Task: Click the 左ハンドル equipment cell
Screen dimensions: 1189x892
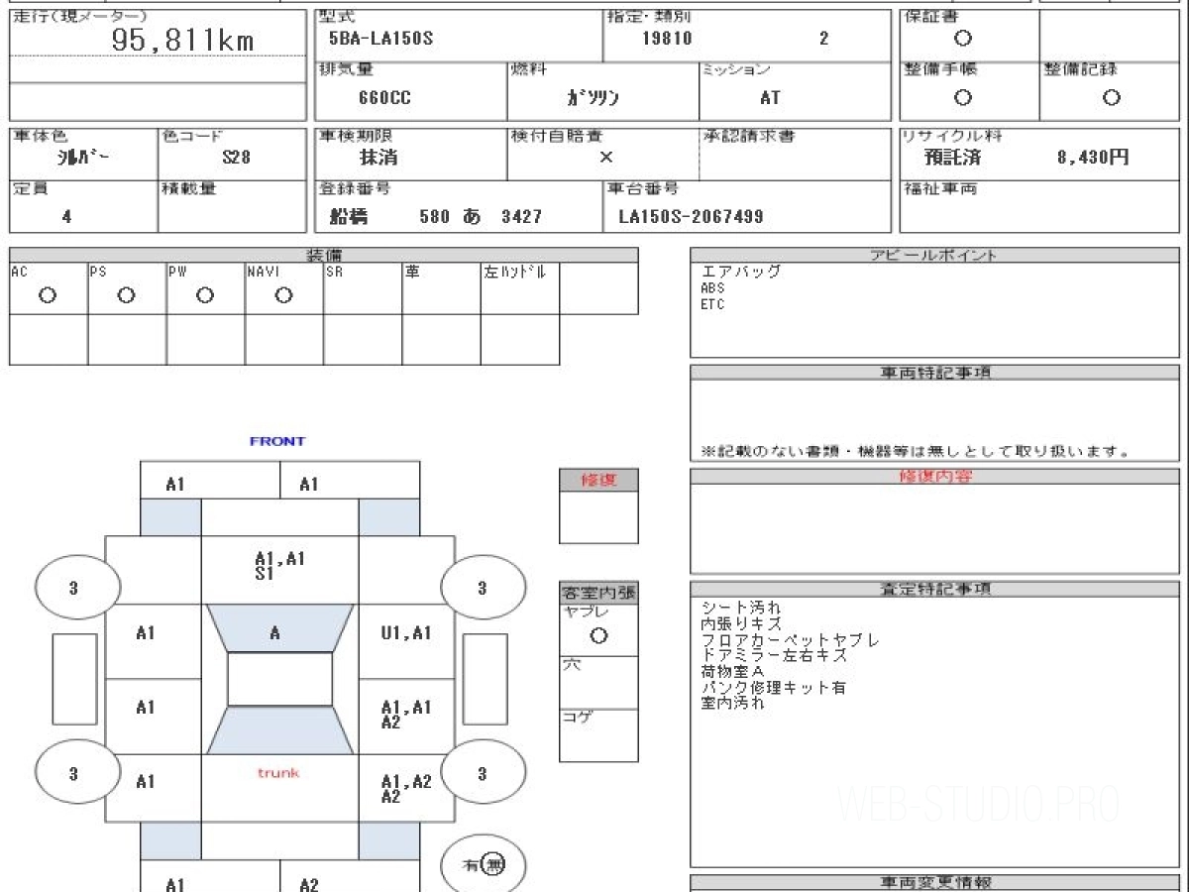Action: 520,288
